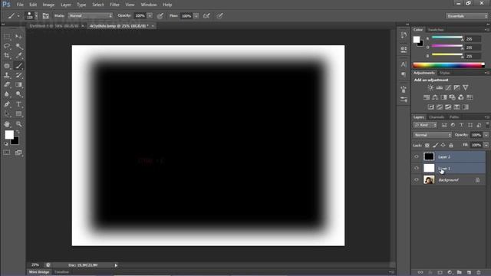Viewport: 491px width, 276px height.
Task: Open the Timeline tab at bottom
Action: [61, 272]
